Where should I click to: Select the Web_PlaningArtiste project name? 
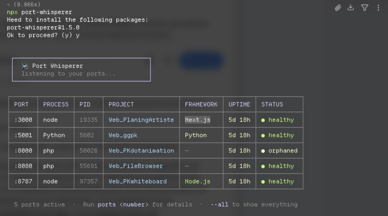click(x=141, y=120)
